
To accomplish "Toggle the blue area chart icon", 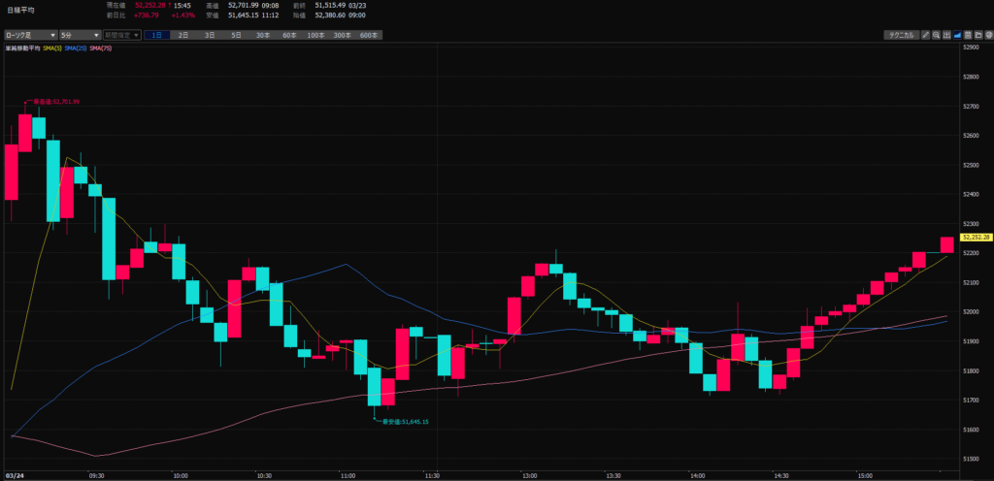I will pyautogui.click(x=956, y=35).
